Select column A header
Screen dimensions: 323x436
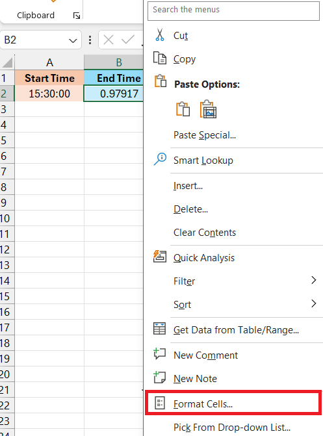click(x=49, y=62)
